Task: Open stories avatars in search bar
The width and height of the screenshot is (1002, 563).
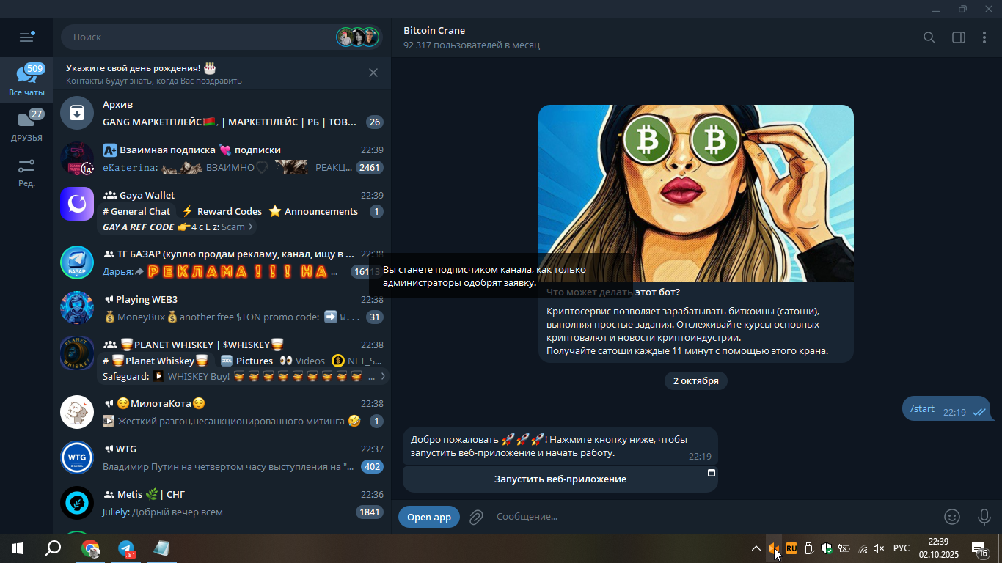Action: (357, 37)
